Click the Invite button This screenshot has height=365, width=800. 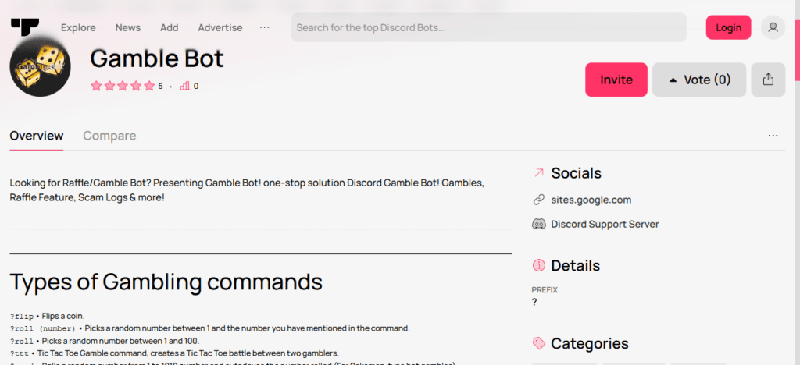coord(616,80)
